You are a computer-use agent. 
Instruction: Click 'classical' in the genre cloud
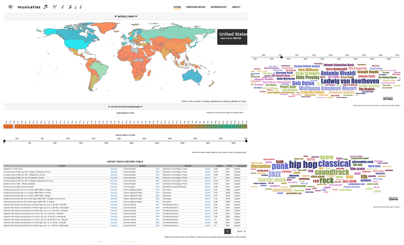[334, 164]
